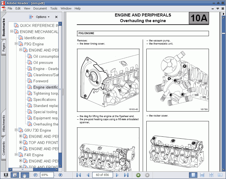
Task: Click the zoom out minus button
Action: (x=36, y=175)
